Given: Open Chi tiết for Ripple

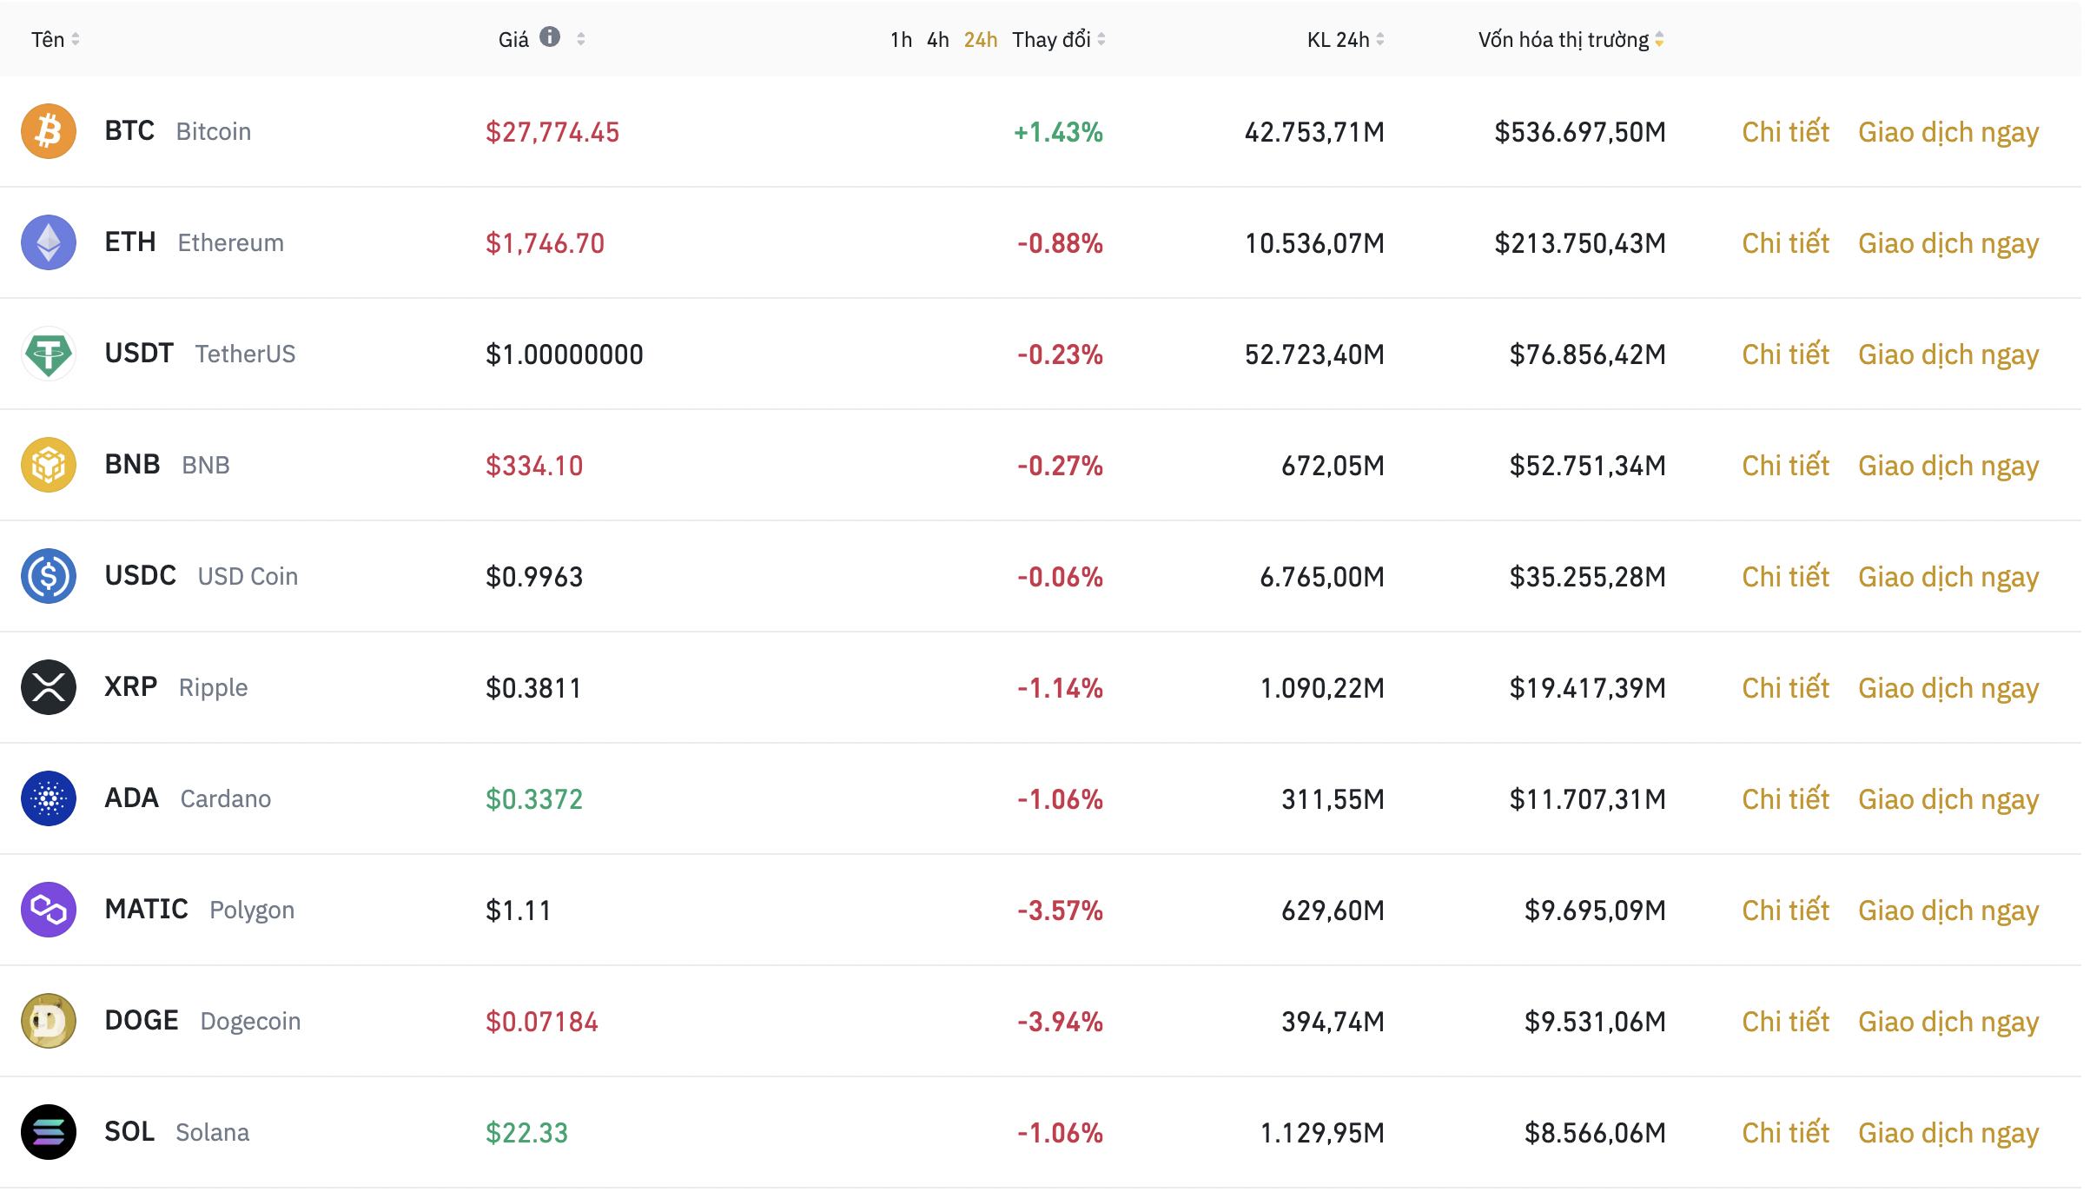Looking at the screenshot, I should coord(1786,687).
